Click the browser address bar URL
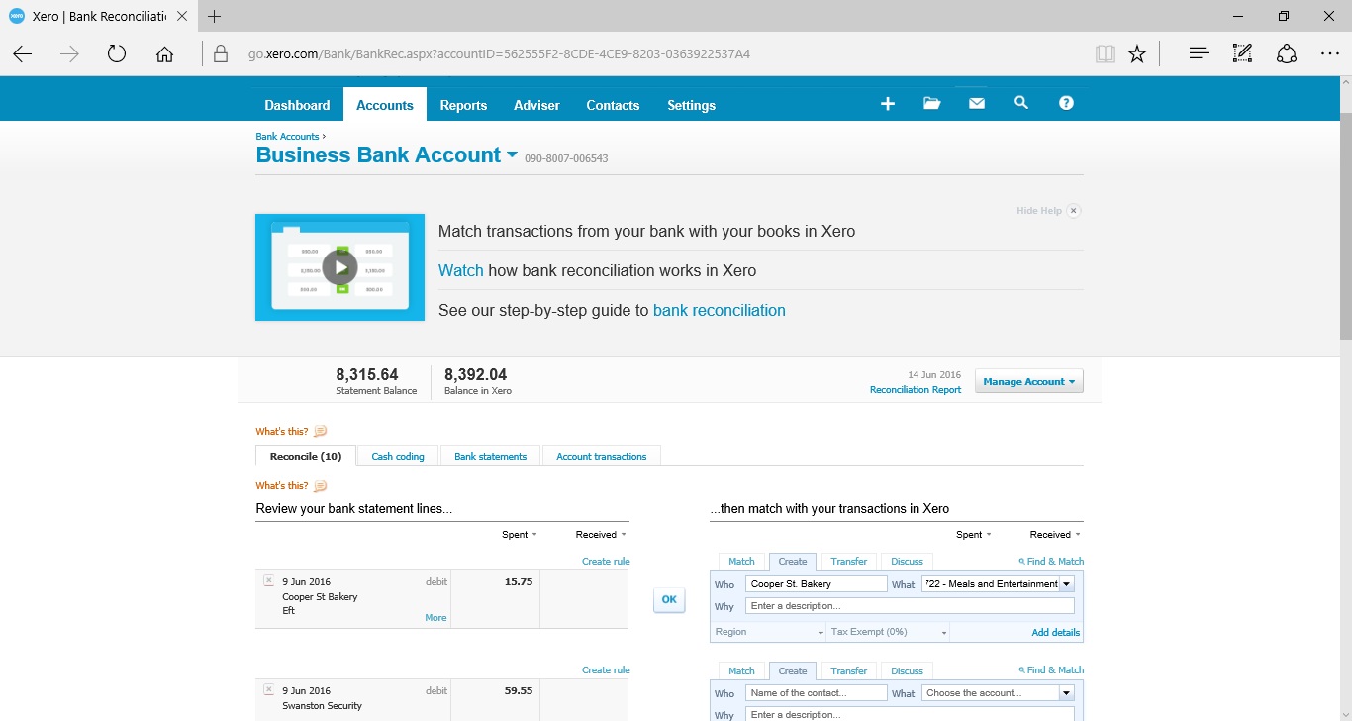The height and width of the screenshot is (721, 1352). 499,53
